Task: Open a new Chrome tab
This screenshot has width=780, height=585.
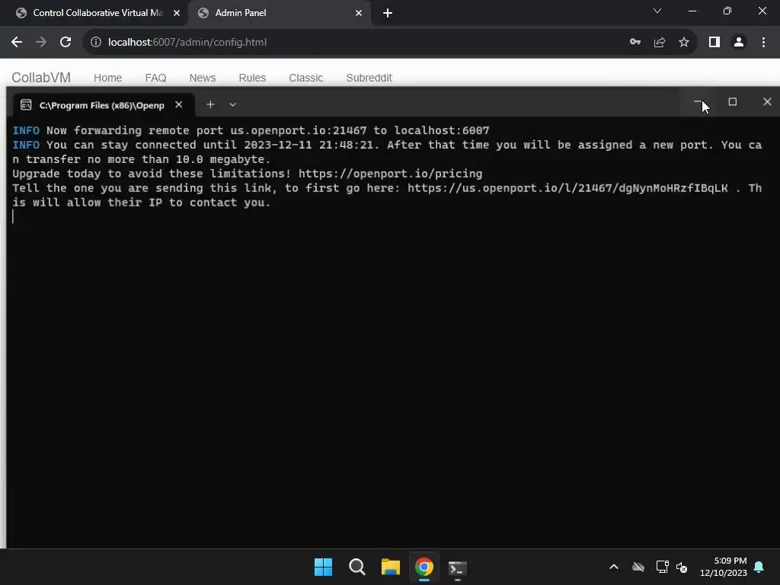Action: (x=388, y=13)
